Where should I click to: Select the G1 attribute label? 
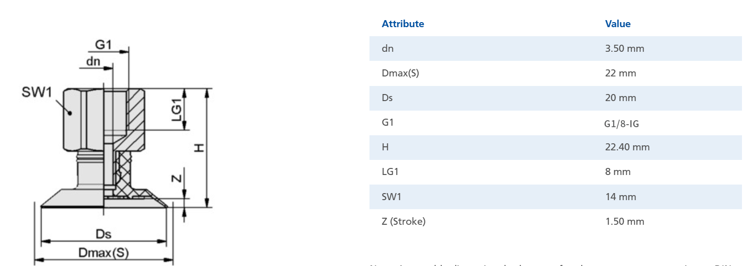388,123
